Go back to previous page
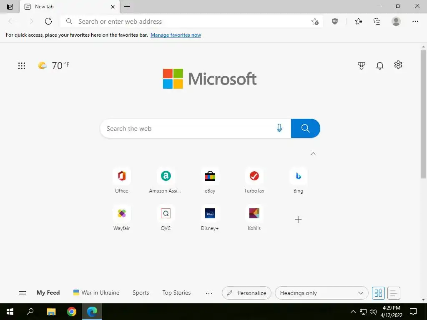Screen dimensions: 427x320 pos(12,21)
